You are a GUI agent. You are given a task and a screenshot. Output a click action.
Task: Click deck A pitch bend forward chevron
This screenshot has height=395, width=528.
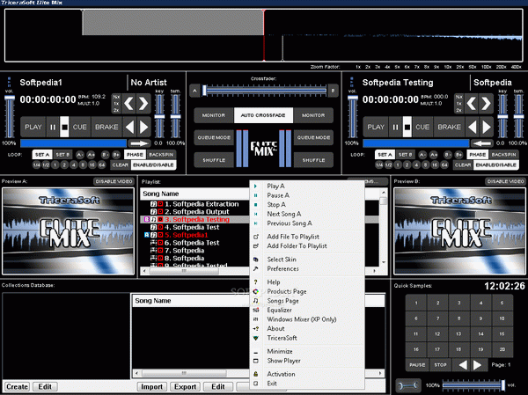click(143, 104)
